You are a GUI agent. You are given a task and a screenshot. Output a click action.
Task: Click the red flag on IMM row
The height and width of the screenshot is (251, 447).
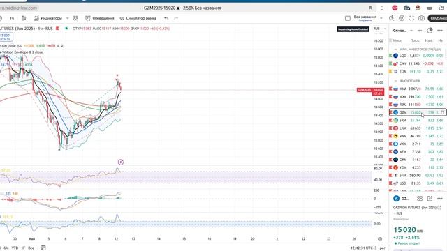pos(390,89)
